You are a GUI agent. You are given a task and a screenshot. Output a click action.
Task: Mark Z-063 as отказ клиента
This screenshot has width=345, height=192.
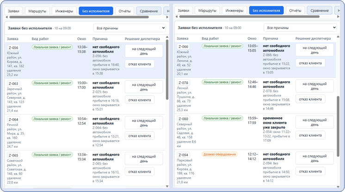coord(140,100)
